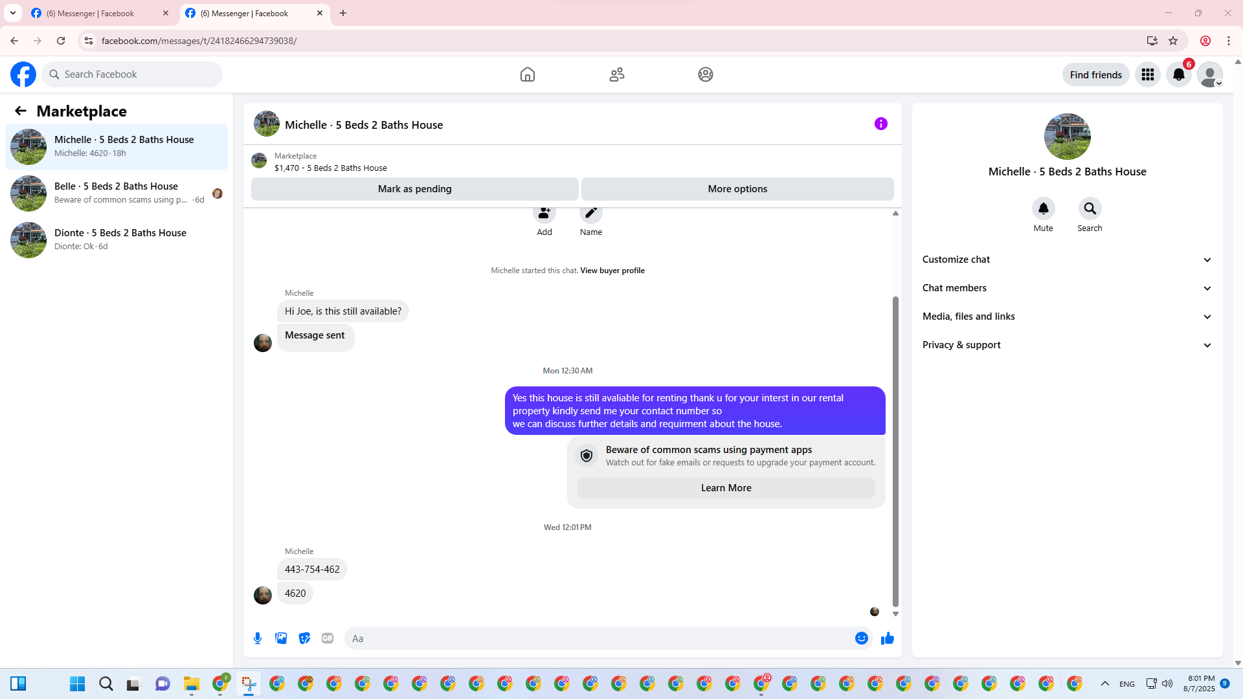Click the shield icon in the scam warning
1243x699 pixels.
pos(587,456)
